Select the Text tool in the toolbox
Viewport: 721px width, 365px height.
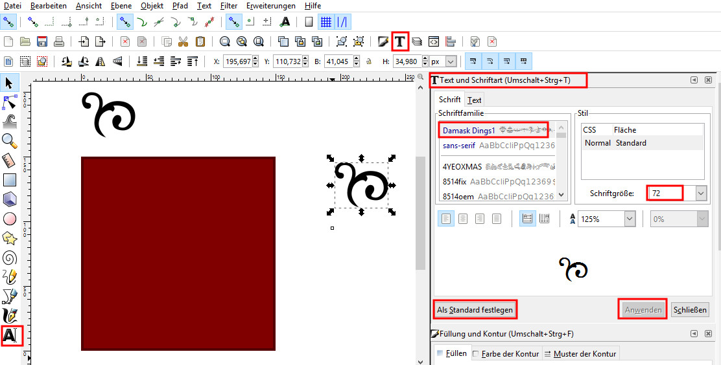10,336
